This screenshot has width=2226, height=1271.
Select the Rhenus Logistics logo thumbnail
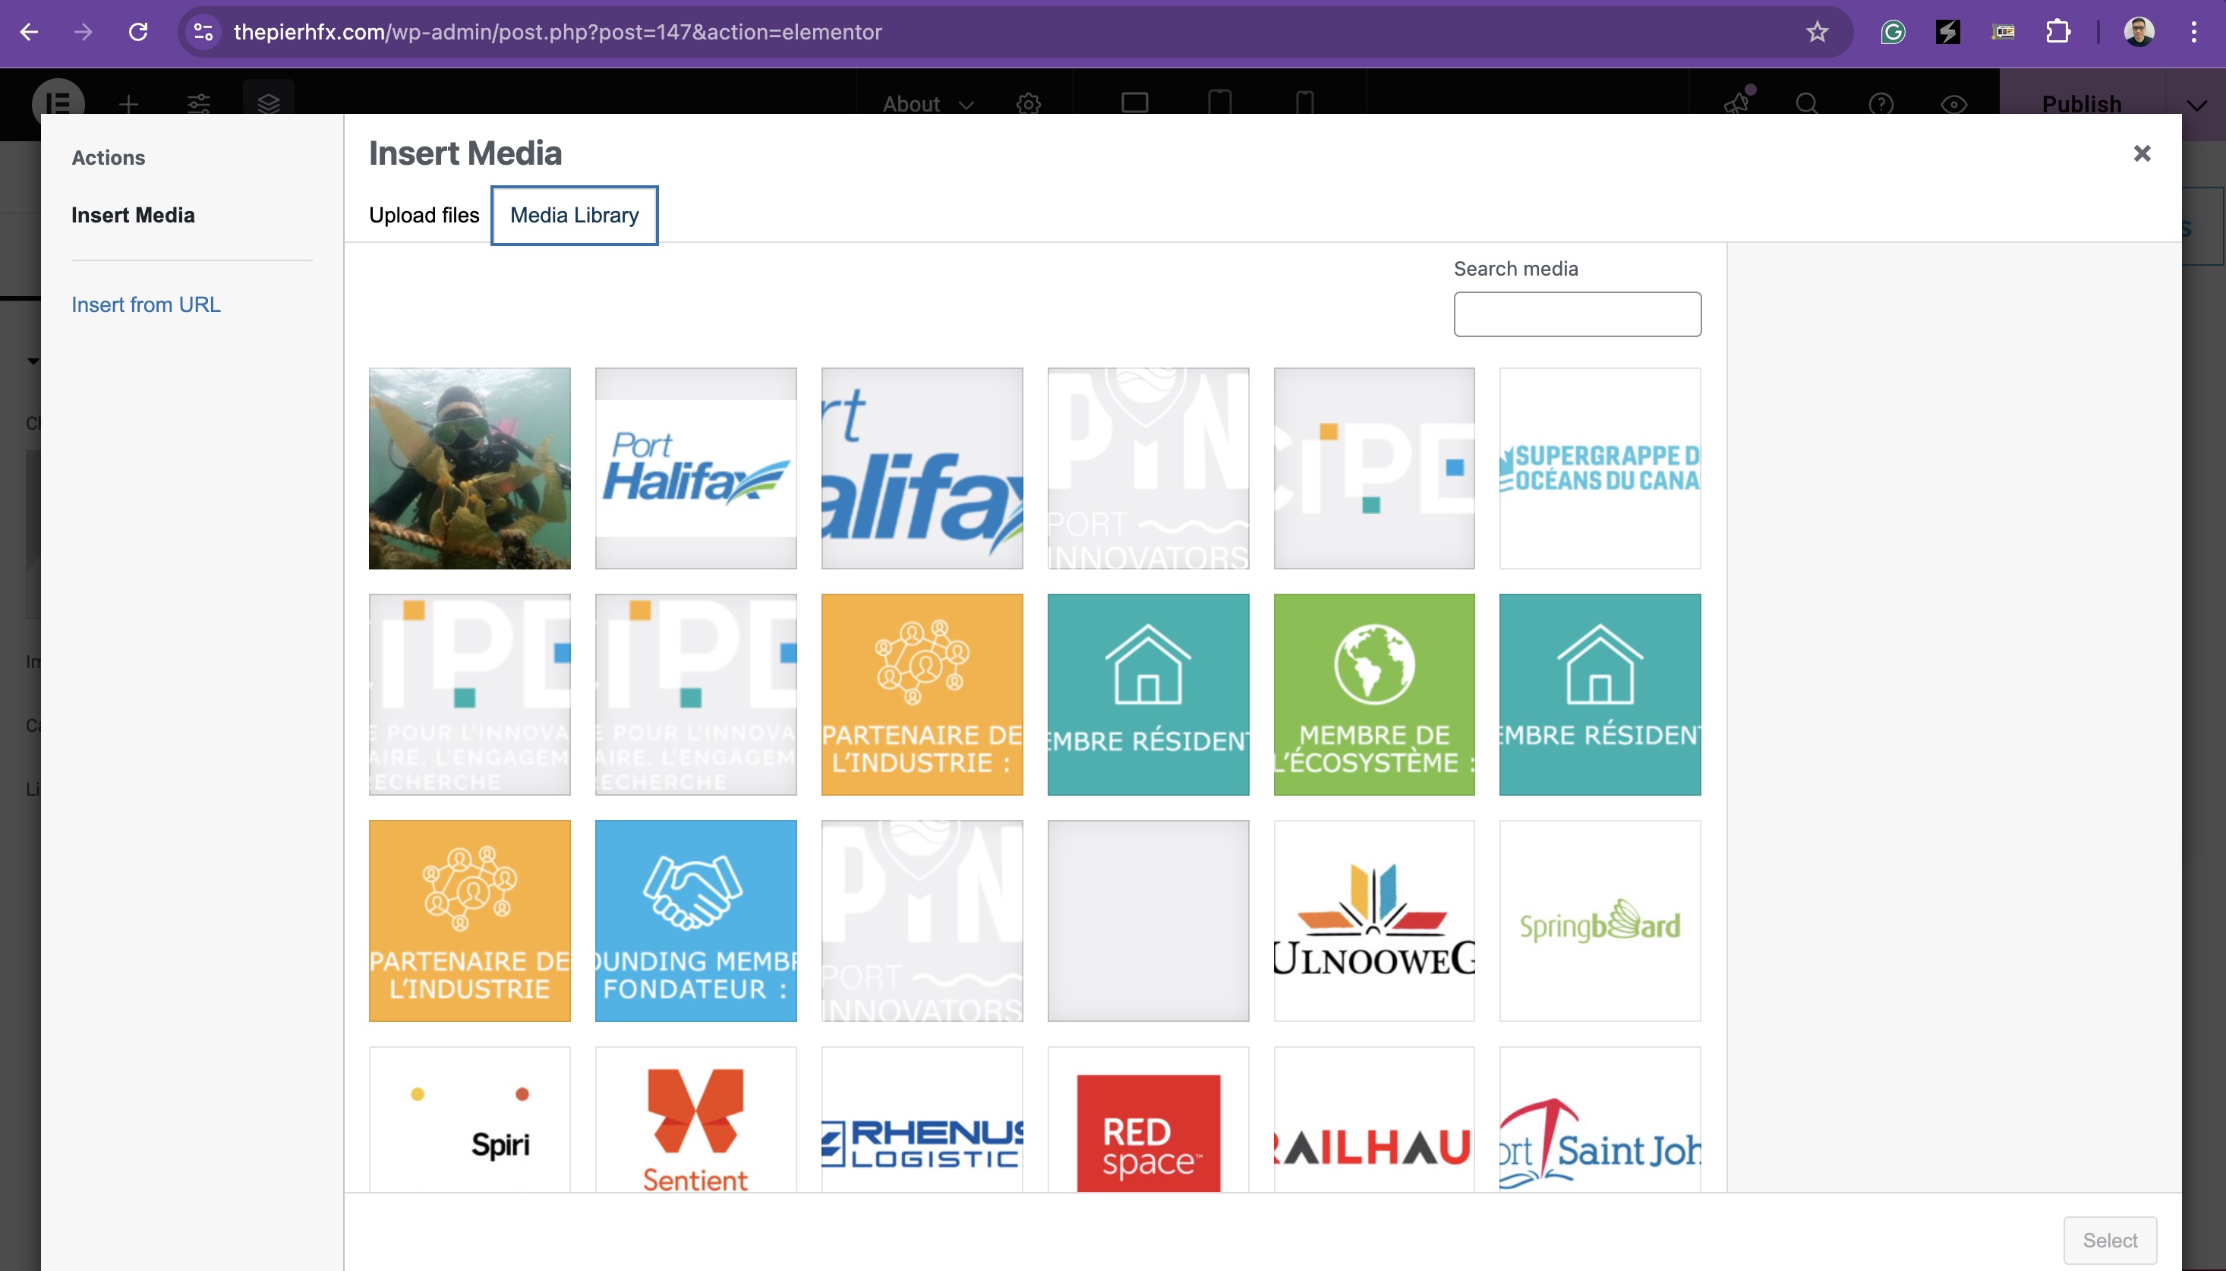click(922, 1119)
